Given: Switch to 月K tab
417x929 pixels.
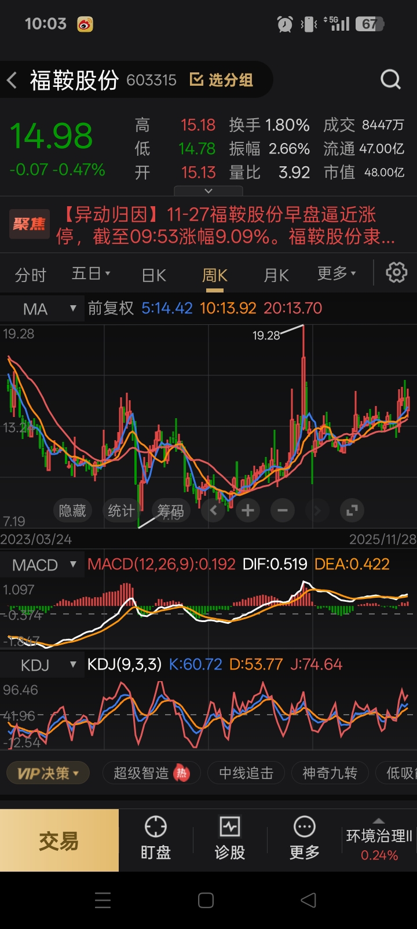Looking at the screenshot, I should tap(276, 275).
